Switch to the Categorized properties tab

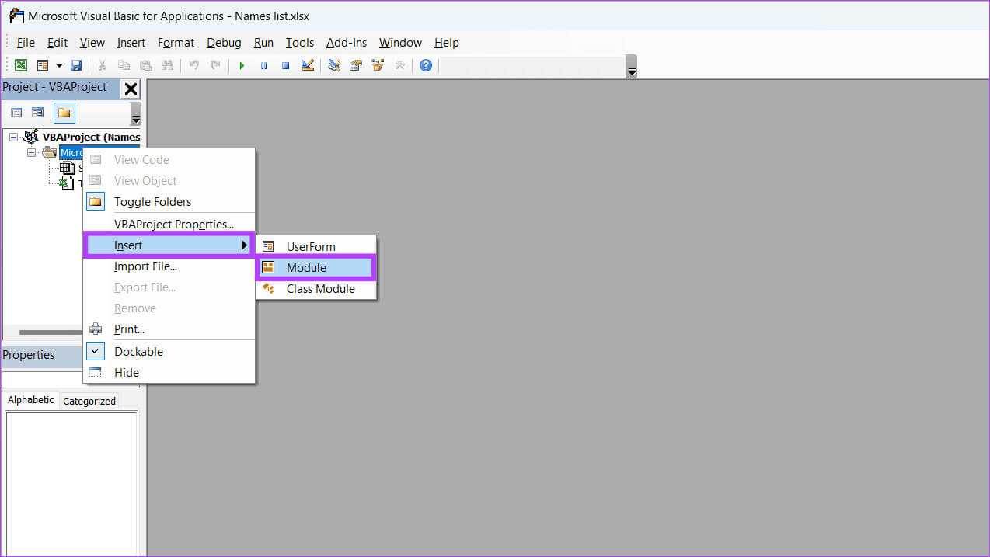[x=89, y=401]
